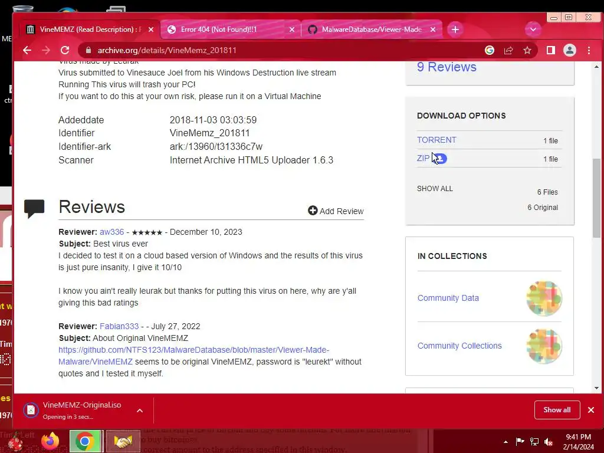Open Google icon in address bar
This screenshot has height=453, width=604.
click(489, 50)
